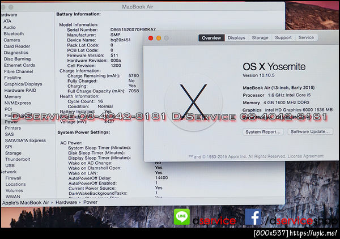Click the Cycle Count value 16
Screen dimensions: 340x239
100,101
